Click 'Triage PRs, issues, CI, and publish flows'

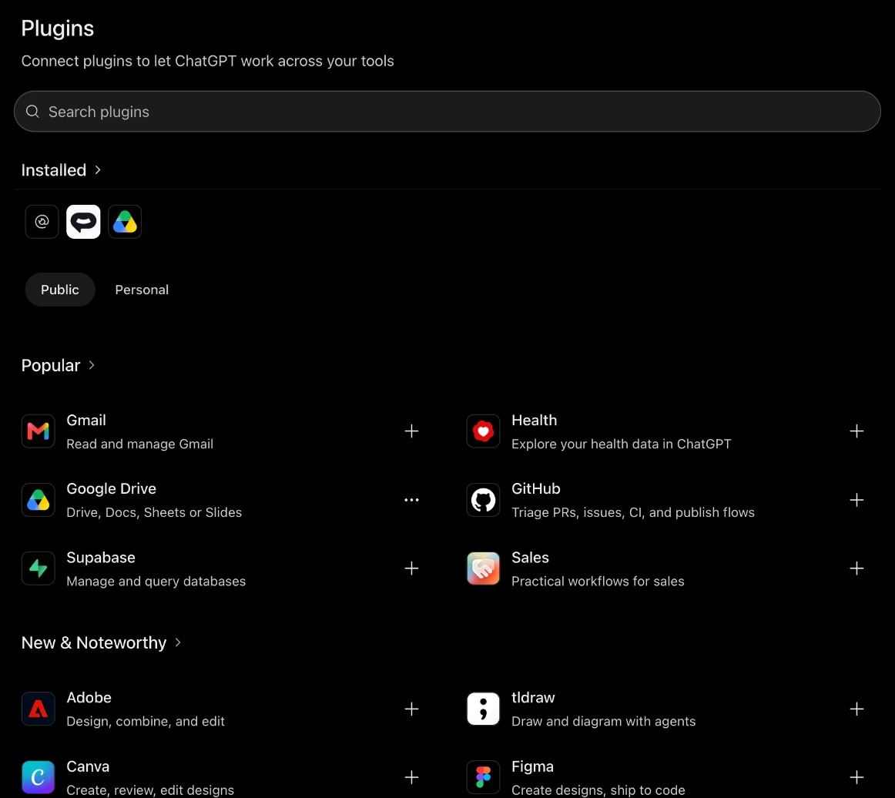point(633,512)
